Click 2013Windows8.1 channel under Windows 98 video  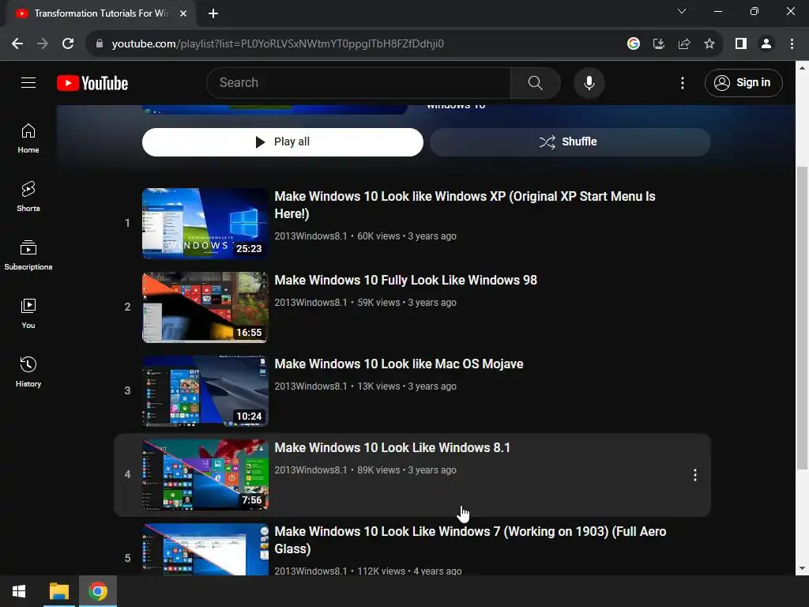pos(310,303)
